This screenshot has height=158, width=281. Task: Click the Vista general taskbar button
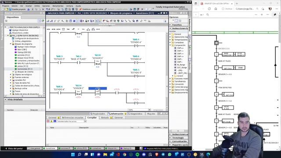(34, 148)
